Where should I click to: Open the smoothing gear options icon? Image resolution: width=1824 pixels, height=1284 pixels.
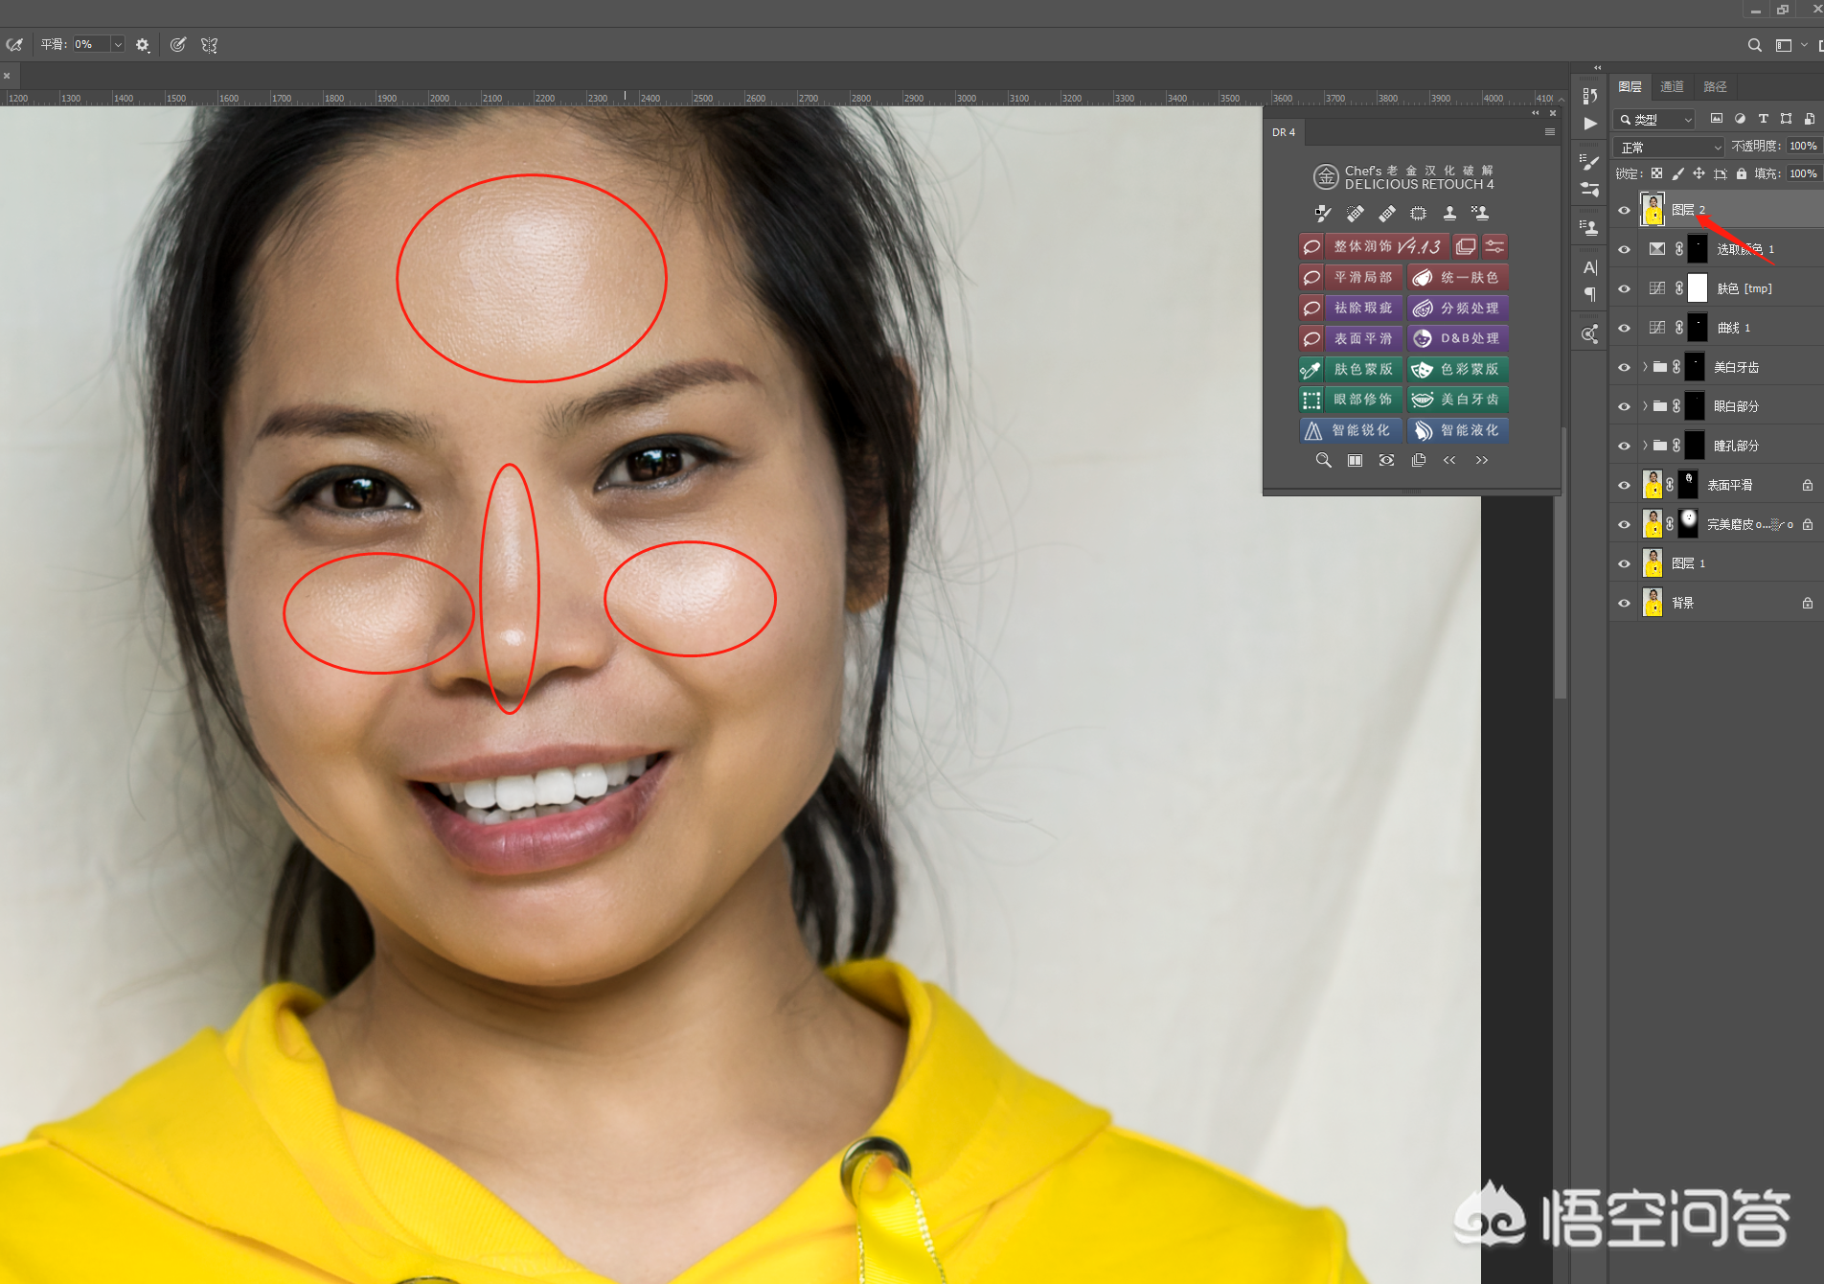click(x=143, y=44)
